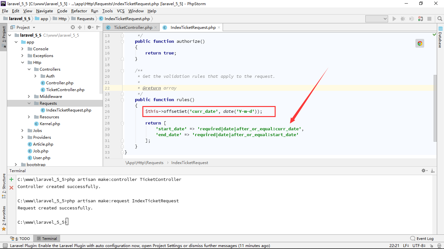Toggle the Terminal tool window button
Screen dimensions: 444x249
coord(46,239)
